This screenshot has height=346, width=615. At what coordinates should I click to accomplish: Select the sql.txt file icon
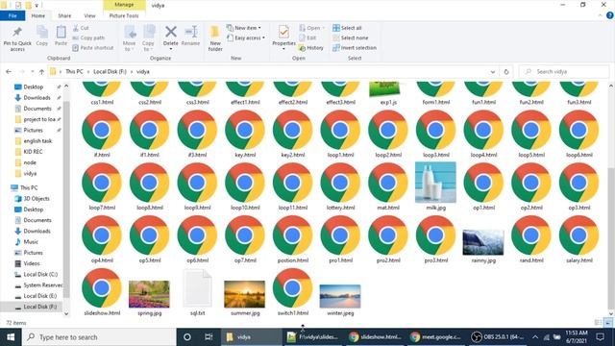point(197,289)
